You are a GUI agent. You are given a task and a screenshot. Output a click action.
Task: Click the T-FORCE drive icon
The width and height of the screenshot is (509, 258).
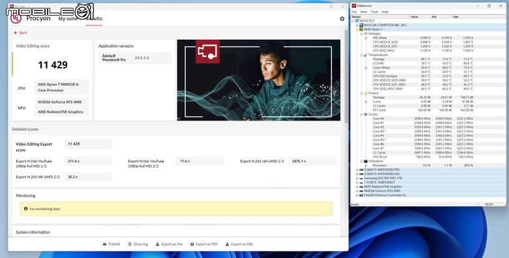[362, 182]
